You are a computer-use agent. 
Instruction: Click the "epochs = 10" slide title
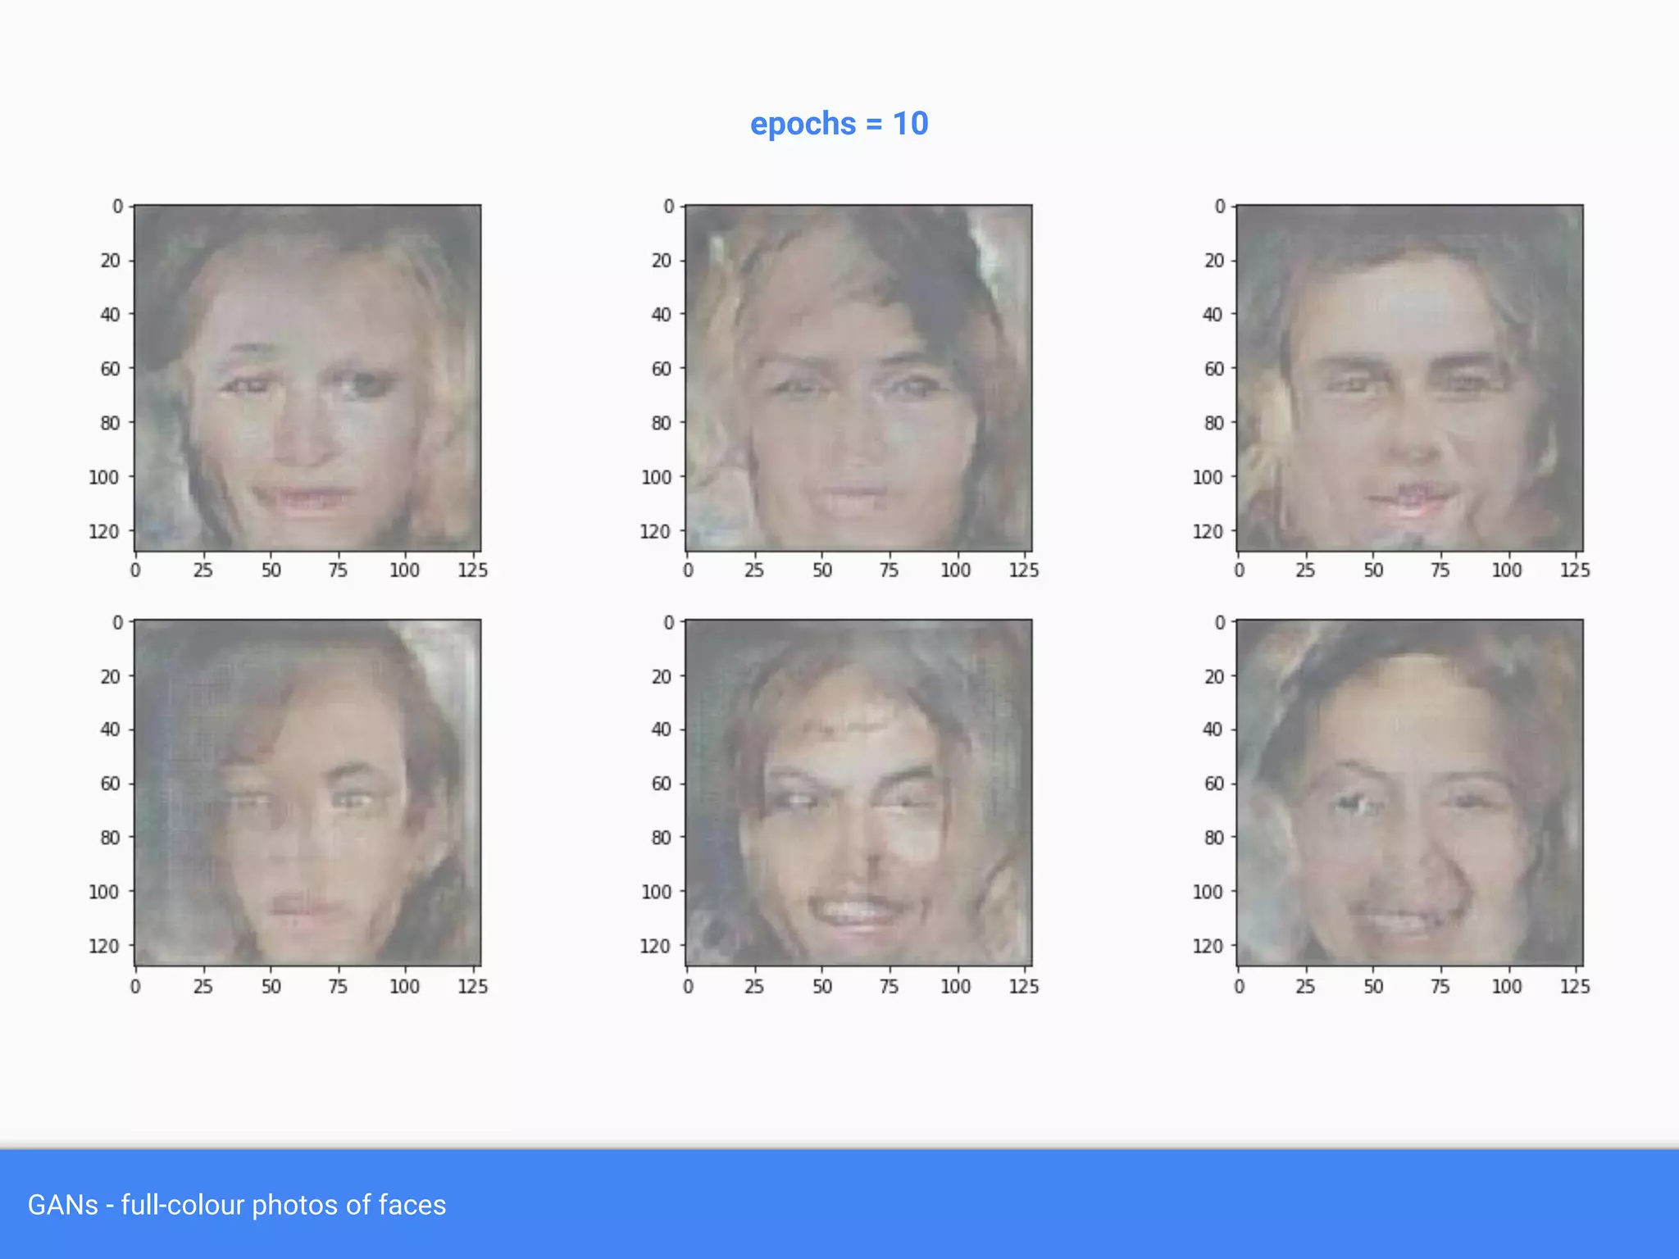[x=839, y=124]
